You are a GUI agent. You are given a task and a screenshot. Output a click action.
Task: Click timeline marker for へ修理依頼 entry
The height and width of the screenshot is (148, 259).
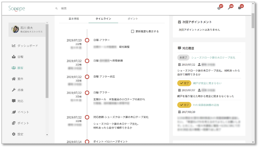click(x=87, y=61)
